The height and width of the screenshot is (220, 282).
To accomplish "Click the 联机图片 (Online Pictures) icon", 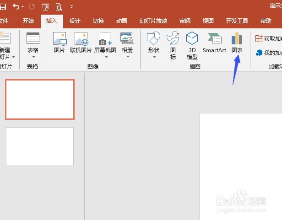I will (81, 38).
